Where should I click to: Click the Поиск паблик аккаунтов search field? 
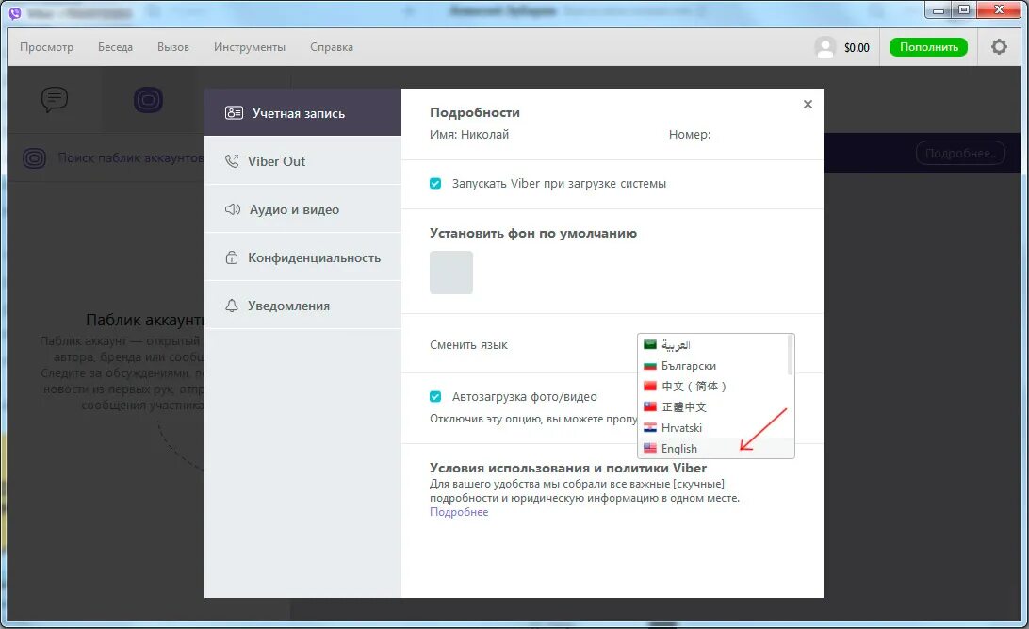[131, 158]
